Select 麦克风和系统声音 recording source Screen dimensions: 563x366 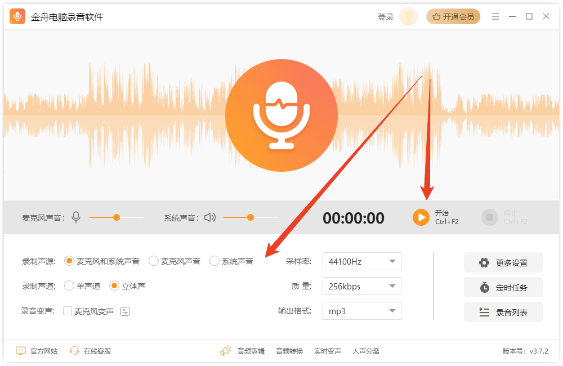102,261
